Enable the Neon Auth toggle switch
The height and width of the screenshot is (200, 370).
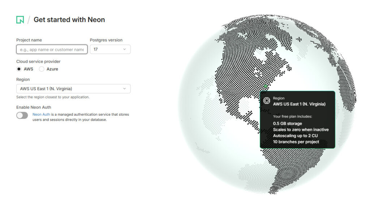pos(22,115)
